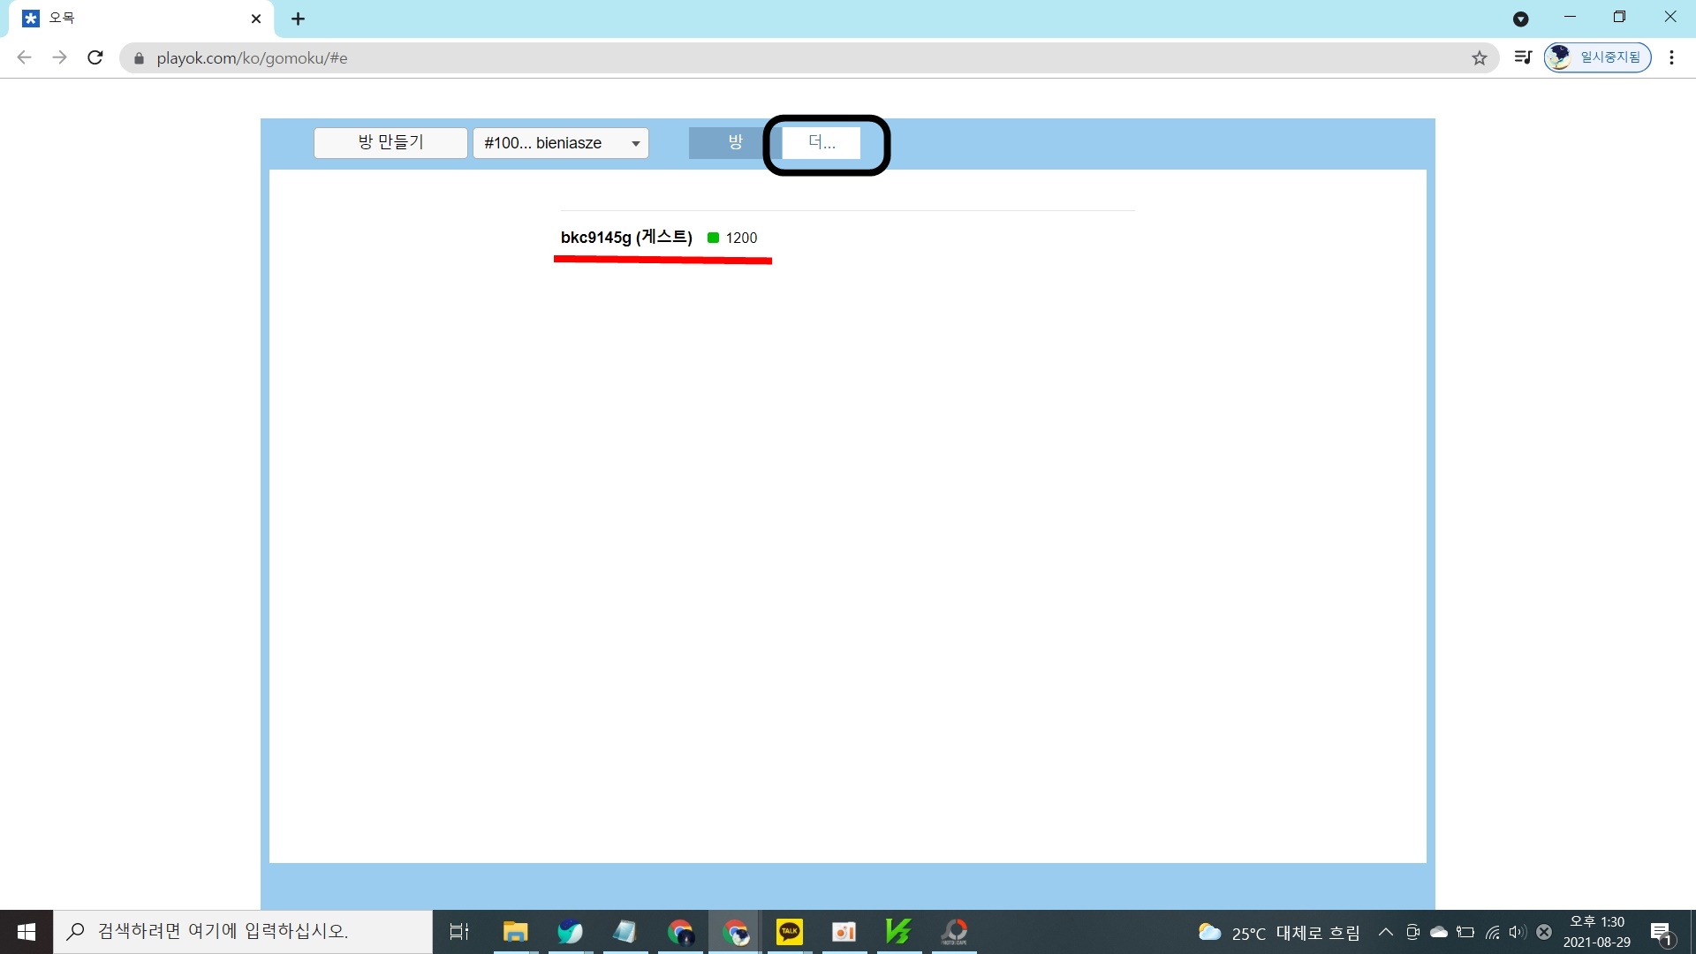Open Chrome three-dot menu
The image size is (1696, 954).
point(1671,57)
